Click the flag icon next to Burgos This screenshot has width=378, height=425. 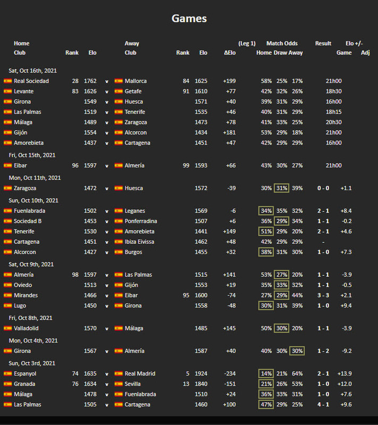tap(119, 252)
